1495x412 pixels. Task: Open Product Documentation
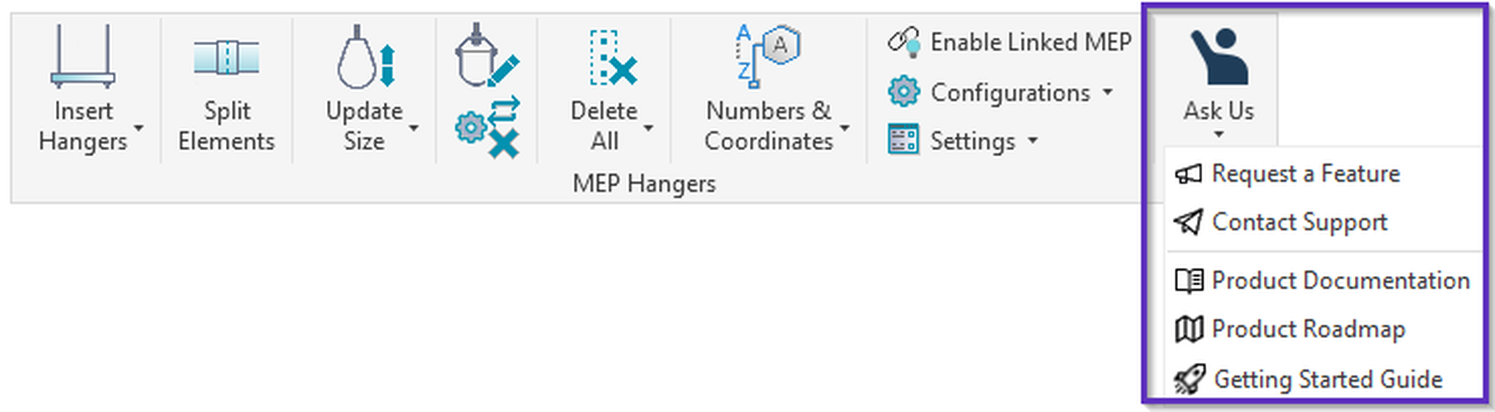(1339, 281)
